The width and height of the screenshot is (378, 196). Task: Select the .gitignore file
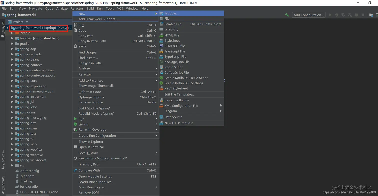point(27,176)
